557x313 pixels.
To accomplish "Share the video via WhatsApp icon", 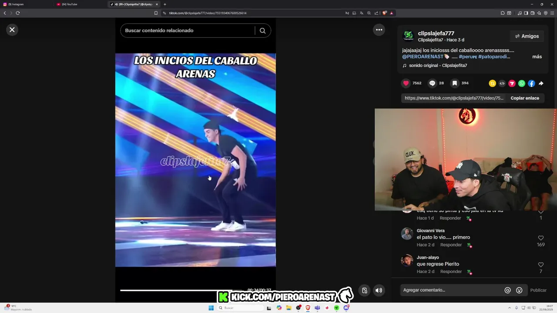I will coord(522,83).
